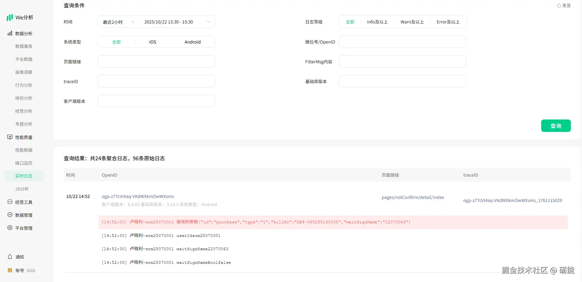Open 通知 menu label
Image resolution: width=582 pixels, height=282 pixels.
[20, 257]
